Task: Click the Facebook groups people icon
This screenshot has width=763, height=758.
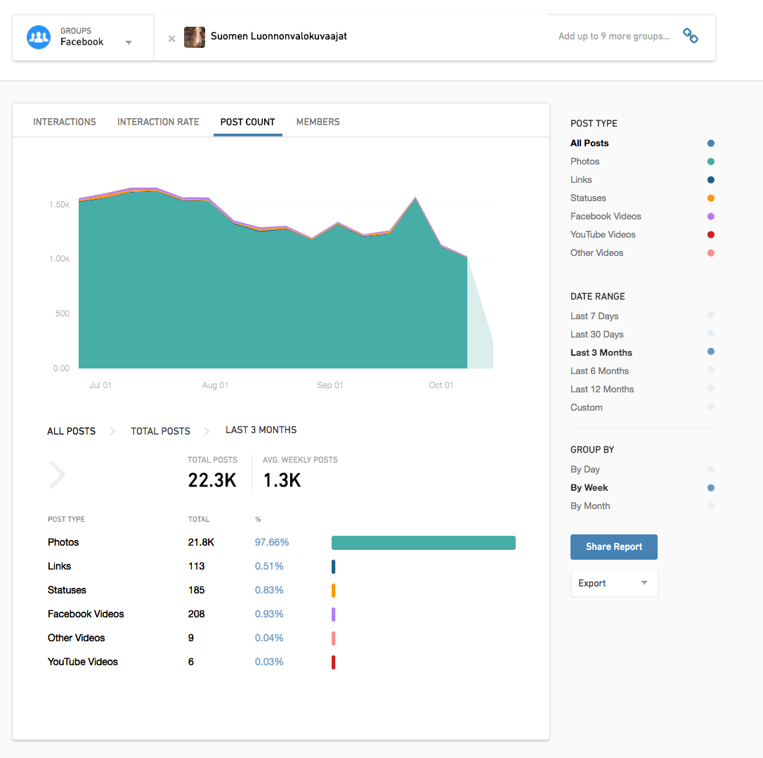Action: point(39,37)
